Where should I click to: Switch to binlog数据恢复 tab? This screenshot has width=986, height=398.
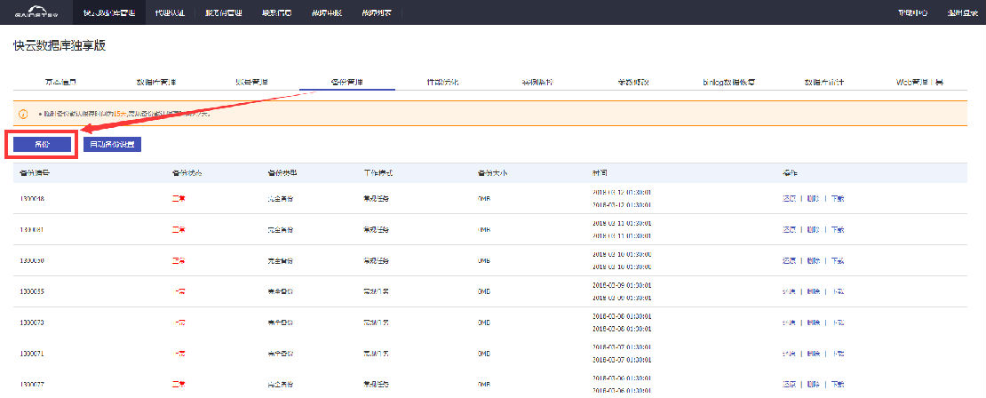point(728,82)
